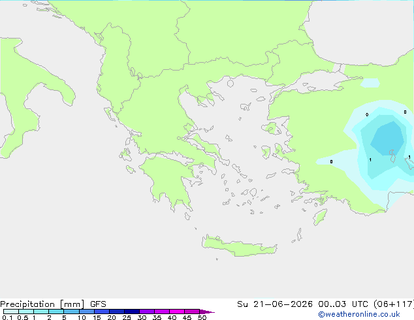Select the 30–35 mm purple legend swatch
The image size is (414, 320).
point(147,312)
